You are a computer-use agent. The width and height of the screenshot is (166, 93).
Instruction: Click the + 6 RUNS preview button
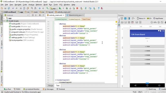tap(147, 64)
